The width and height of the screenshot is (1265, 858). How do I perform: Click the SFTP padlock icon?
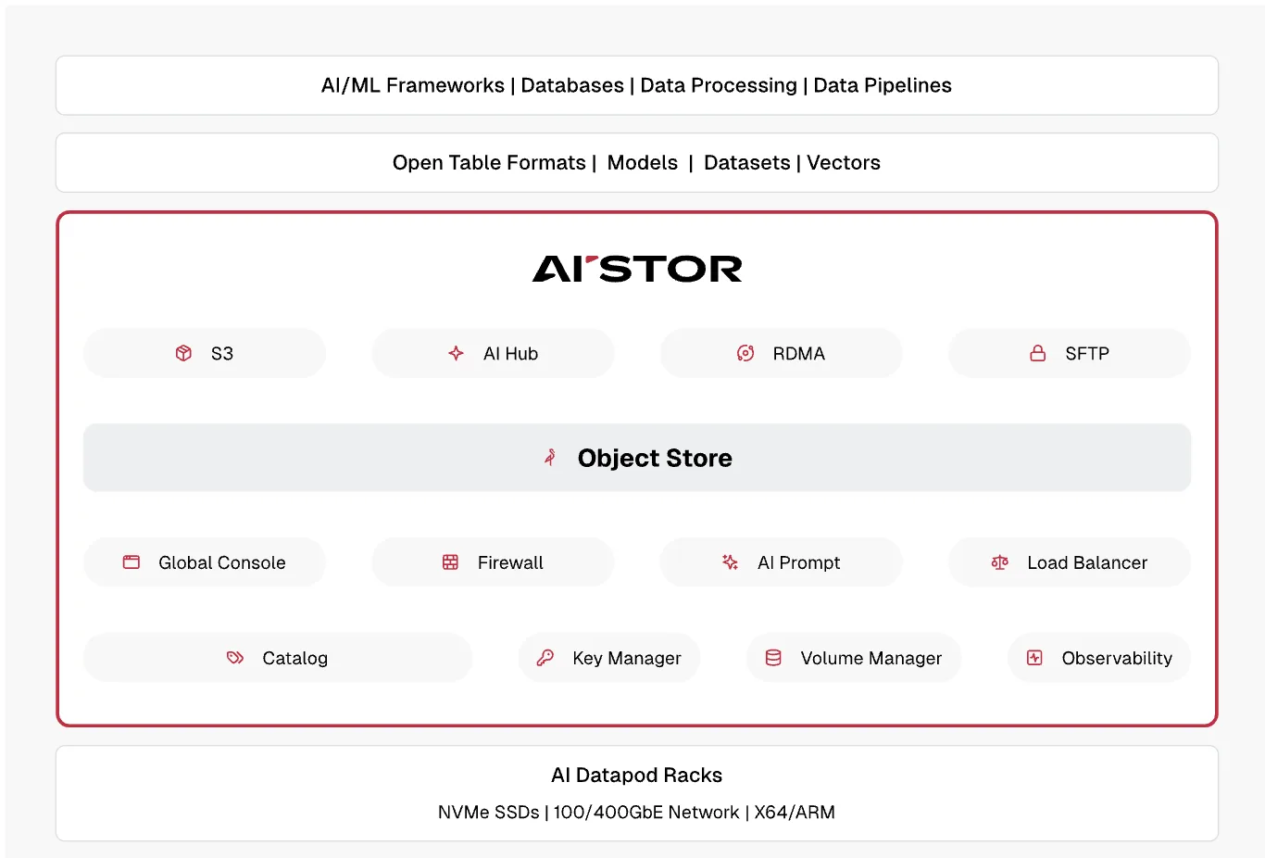pos(1038,353)
